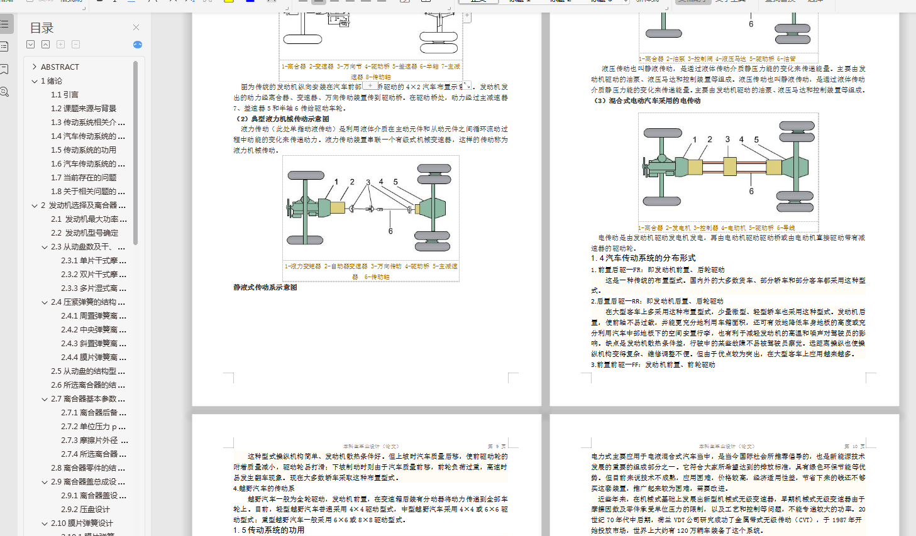The image size is (916, 536).
Task: Navigate to '1.7 当前存在的问题'
Action: coord(84,178)
